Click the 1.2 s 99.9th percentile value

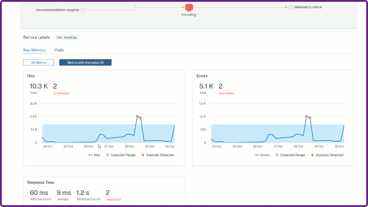[x=83, y=193]
